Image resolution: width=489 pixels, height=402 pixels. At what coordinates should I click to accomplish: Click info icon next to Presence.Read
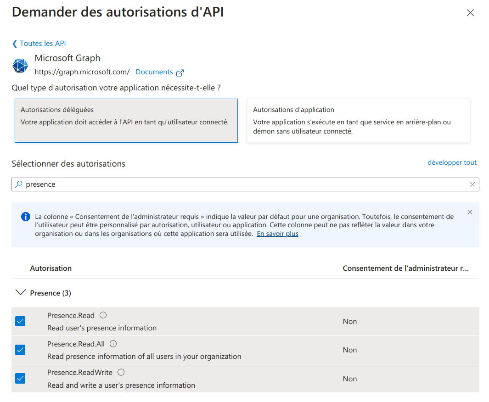coord(103,315)
